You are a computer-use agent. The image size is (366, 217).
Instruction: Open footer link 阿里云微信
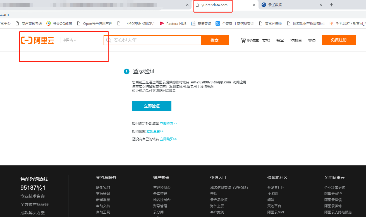(x=333, y=200)
